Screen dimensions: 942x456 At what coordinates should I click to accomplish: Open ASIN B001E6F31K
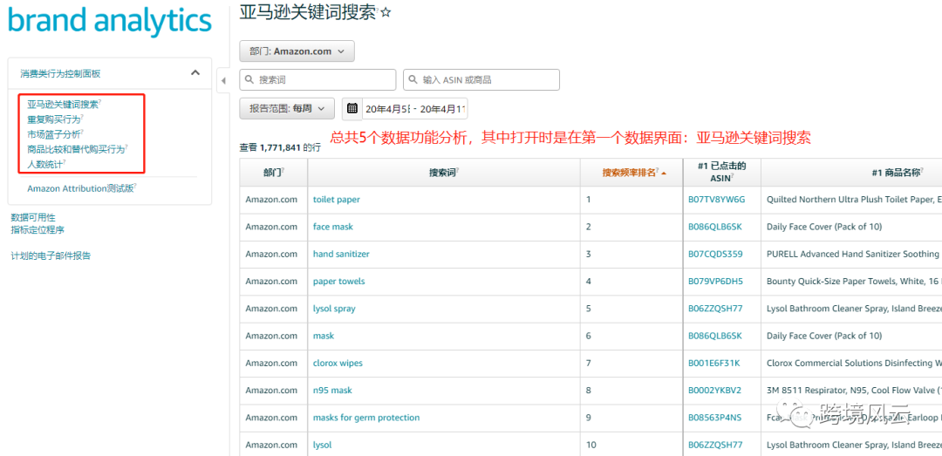pyautogui.click(x=714, y=363)
